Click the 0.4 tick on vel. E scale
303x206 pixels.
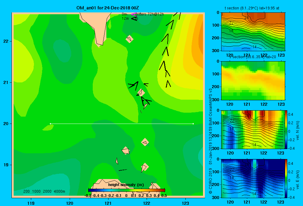[291, 164]
